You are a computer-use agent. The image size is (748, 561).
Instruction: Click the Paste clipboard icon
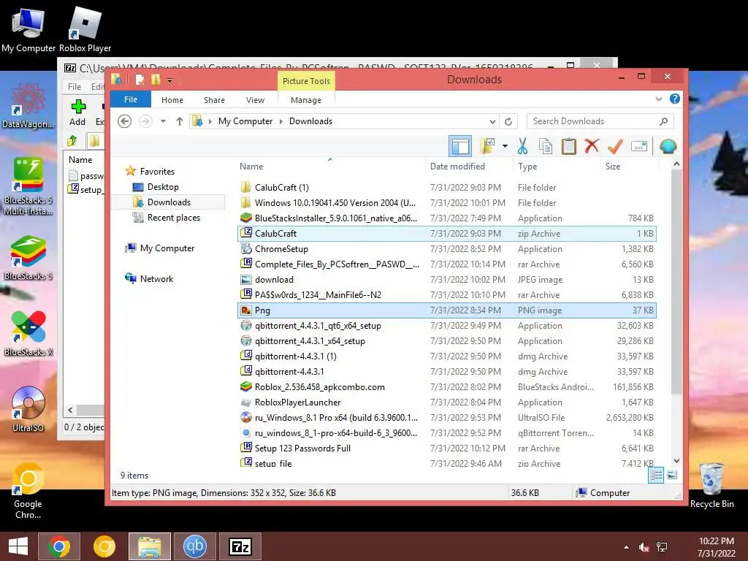tap(568, 146)
